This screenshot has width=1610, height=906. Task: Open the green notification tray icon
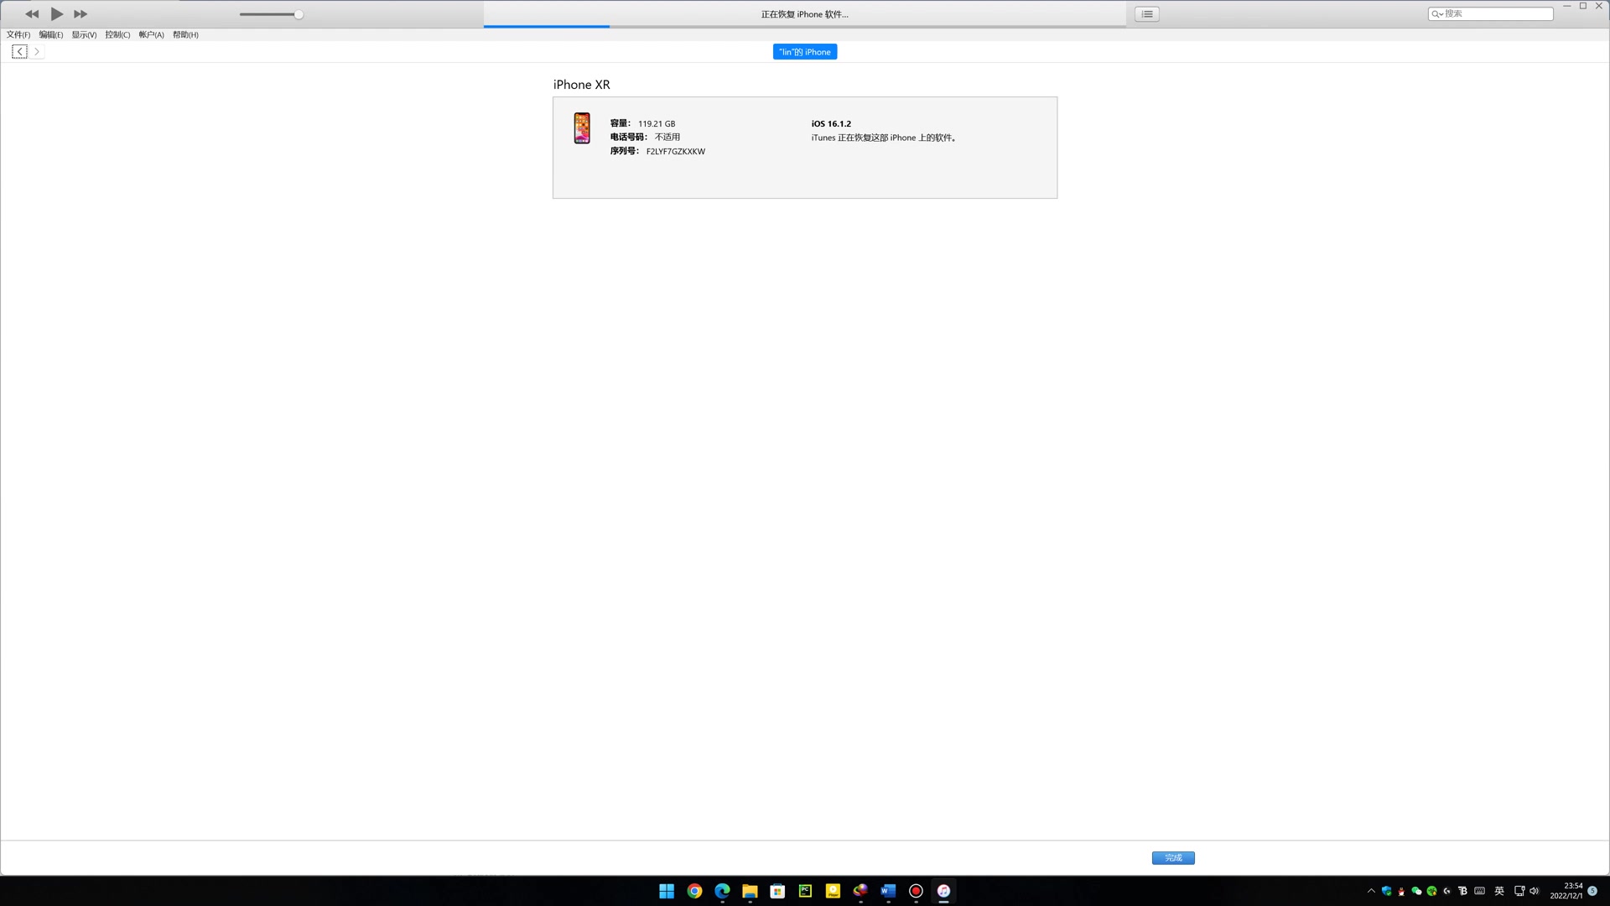coord(1431,891)
